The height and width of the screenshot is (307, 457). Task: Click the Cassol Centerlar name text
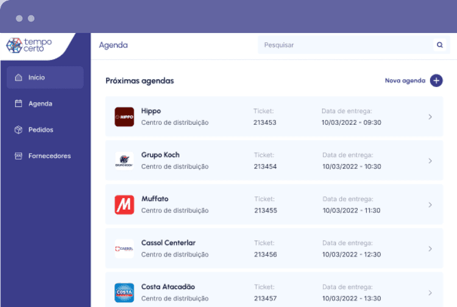coord(168,243)
